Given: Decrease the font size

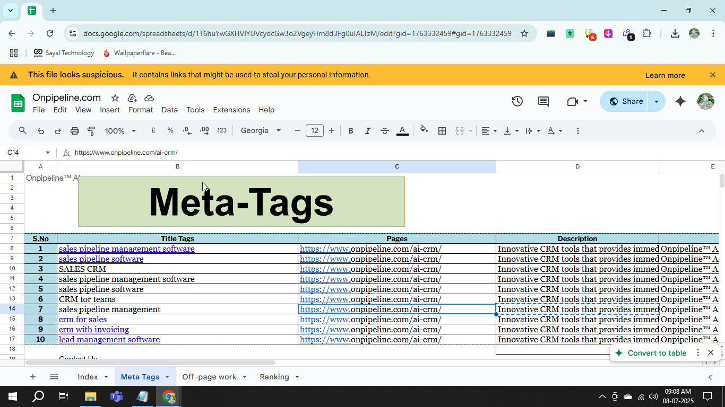Looking at the screenshot, I should 298,130.
